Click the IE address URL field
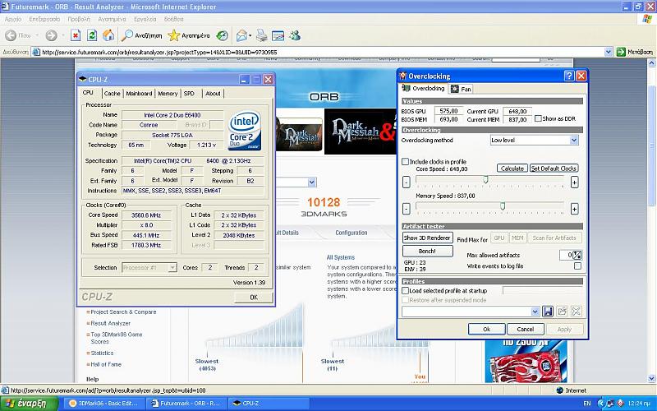This screenshot has width=657, height=411. (323, 52)
